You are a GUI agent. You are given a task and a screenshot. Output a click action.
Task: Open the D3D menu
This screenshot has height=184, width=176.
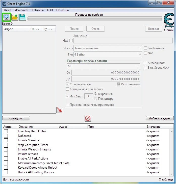coord(50,10)
